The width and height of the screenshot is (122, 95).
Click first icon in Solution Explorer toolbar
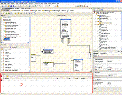pos(94,10)
